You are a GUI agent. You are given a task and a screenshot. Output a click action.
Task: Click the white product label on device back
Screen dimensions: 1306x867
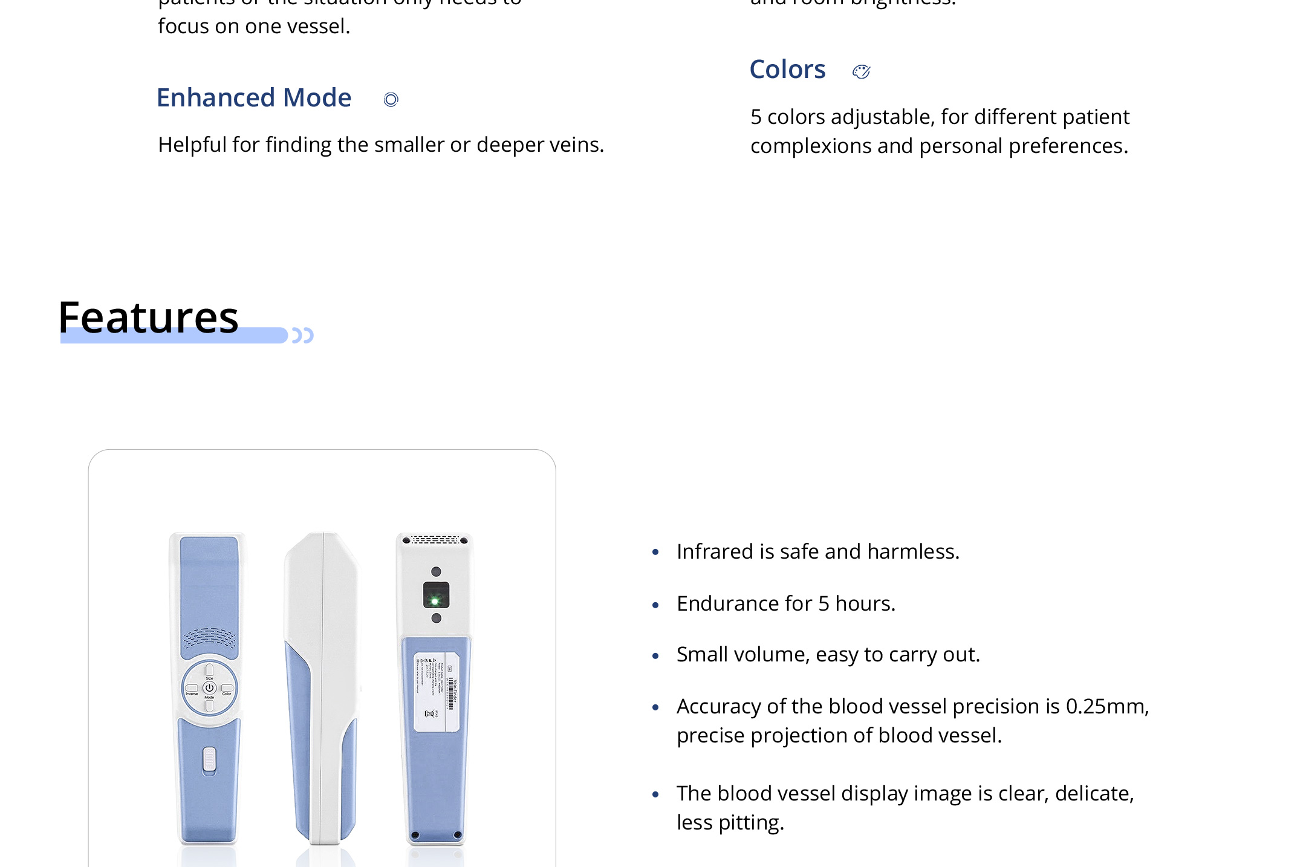point(437,692)
